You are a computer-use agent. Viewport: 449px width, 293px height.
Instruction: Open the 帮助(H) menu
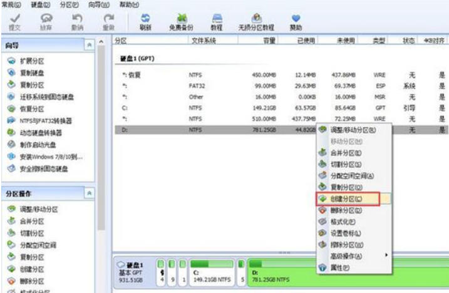click(x=129, y=4)
